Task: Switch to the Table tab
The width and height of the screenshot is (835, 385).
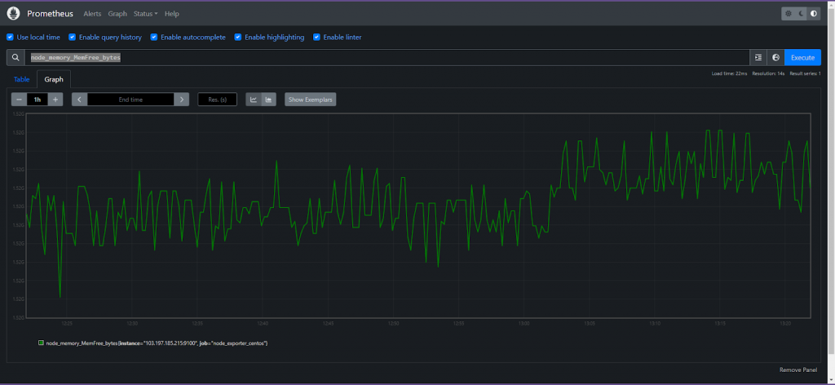Action: [x=22, y=80]
